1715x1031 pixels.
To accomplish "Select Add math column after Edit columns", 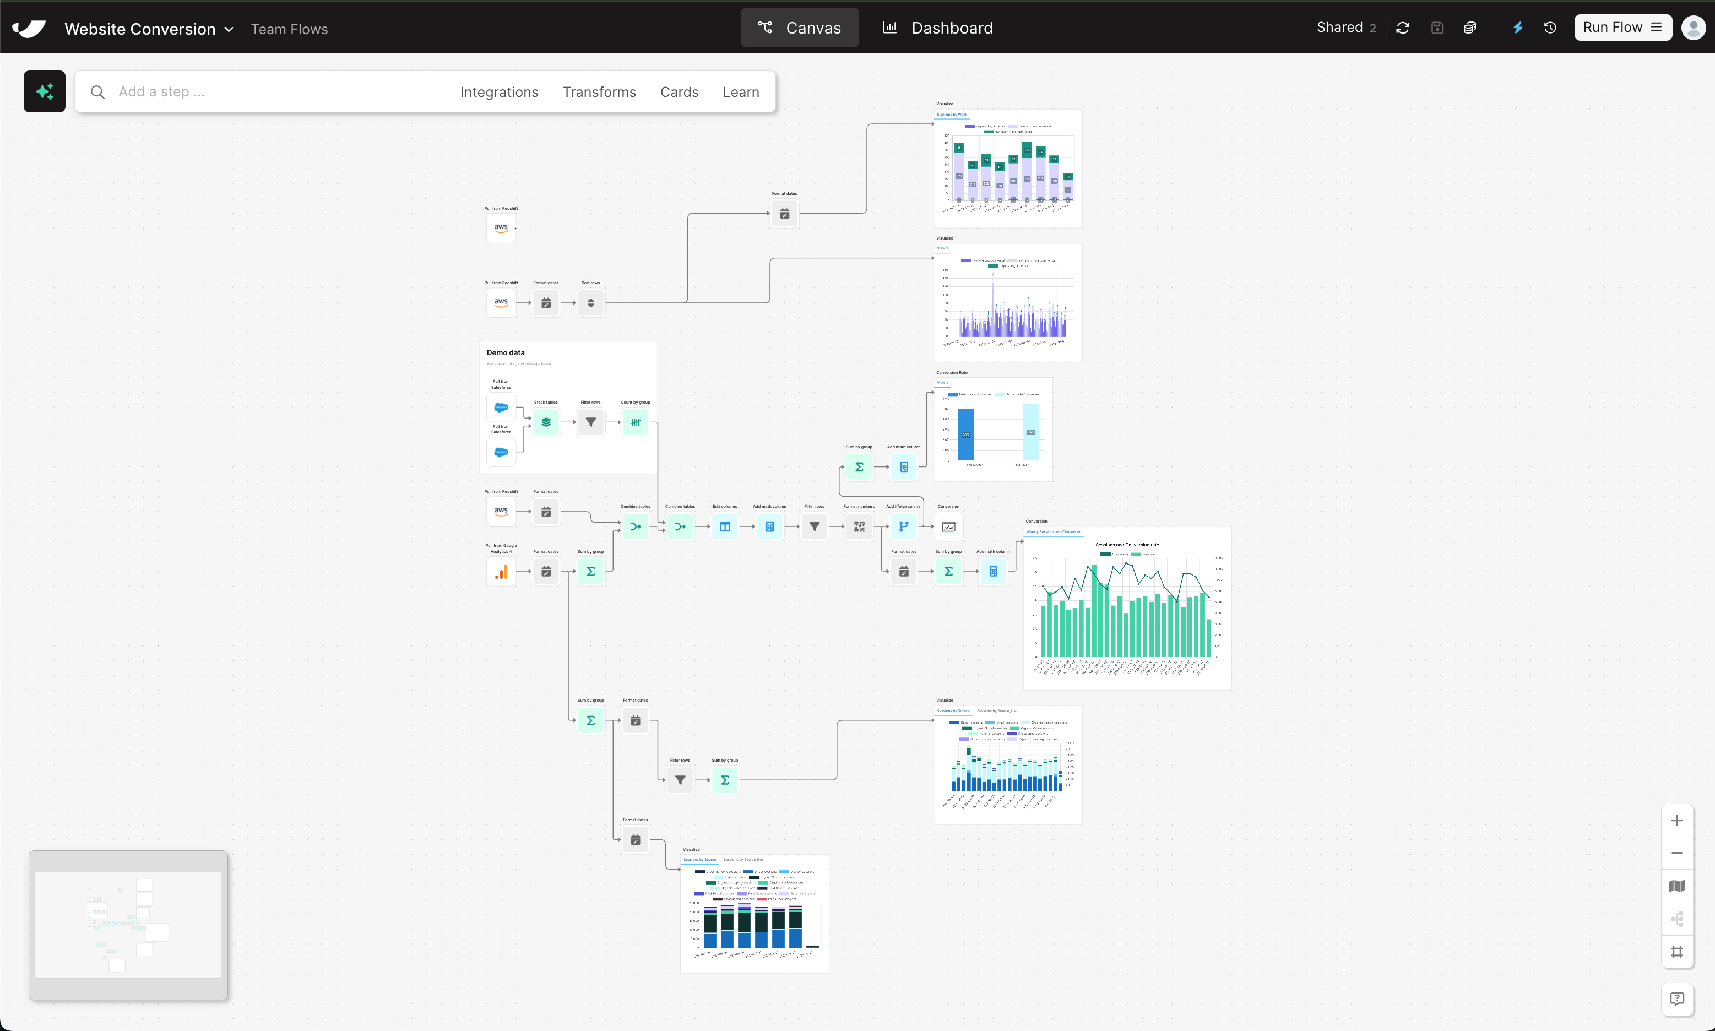I will click(x=769, y=527).
